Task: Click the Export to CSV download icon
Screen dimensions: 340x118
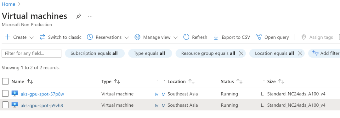Action: coord(216,37)
